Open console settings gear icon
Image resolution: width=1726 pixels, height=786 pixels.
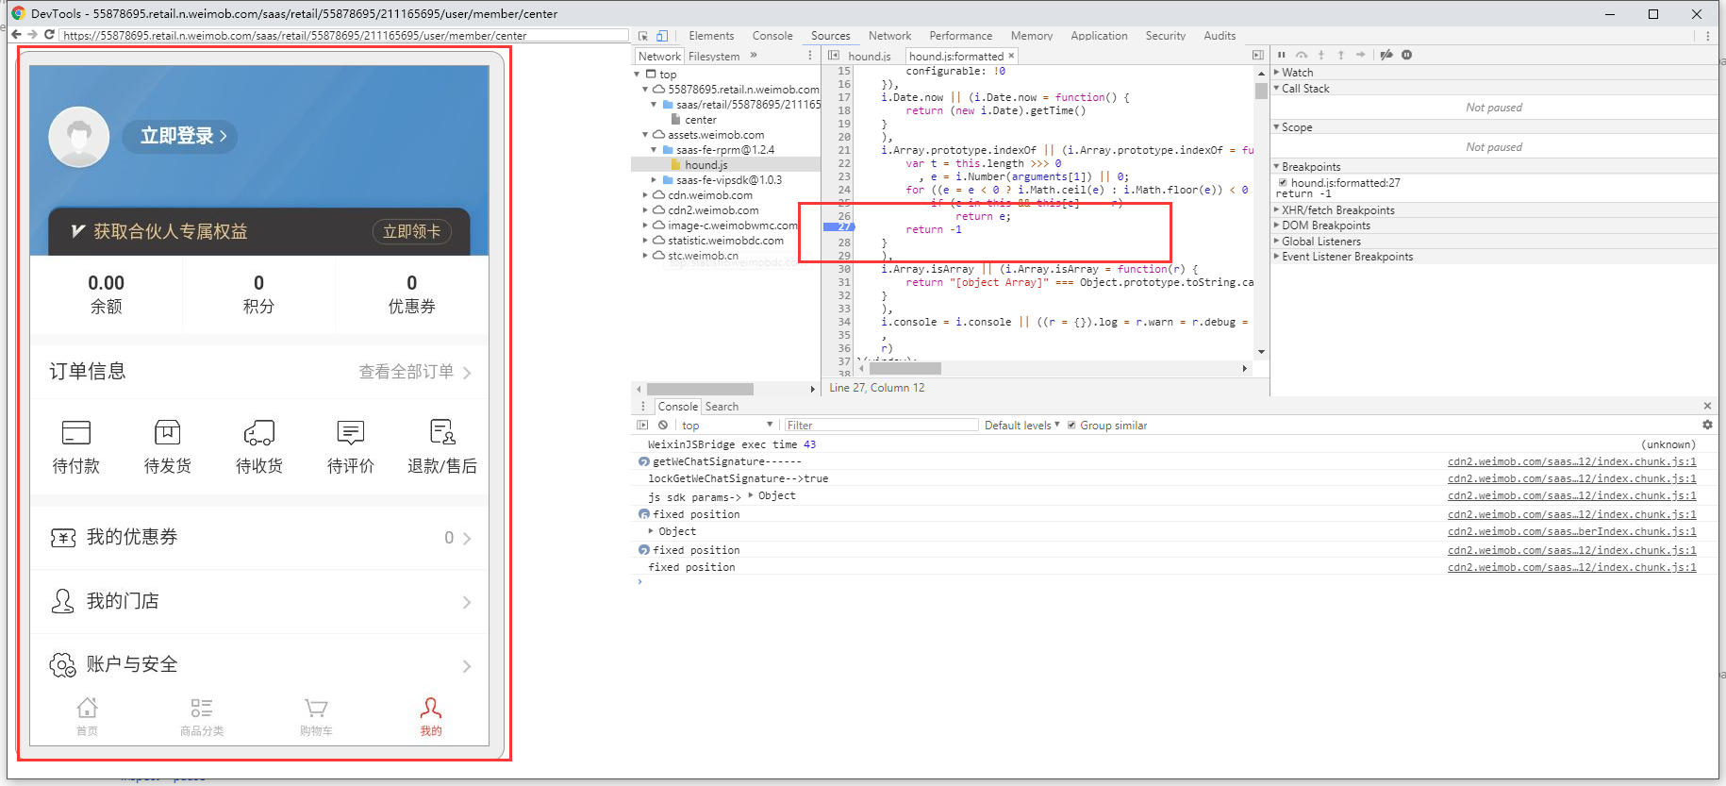coord(1707,426)
